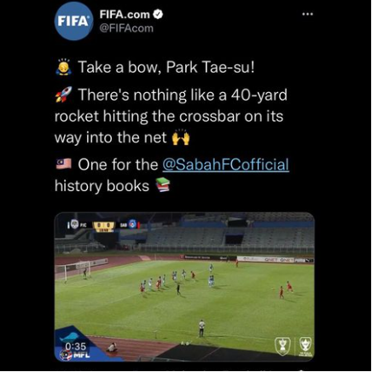Screen dimensions: 372x372
Task: Click the "Take a bow, Park Tae-su!" text
Action: click(x=166, y=67)
